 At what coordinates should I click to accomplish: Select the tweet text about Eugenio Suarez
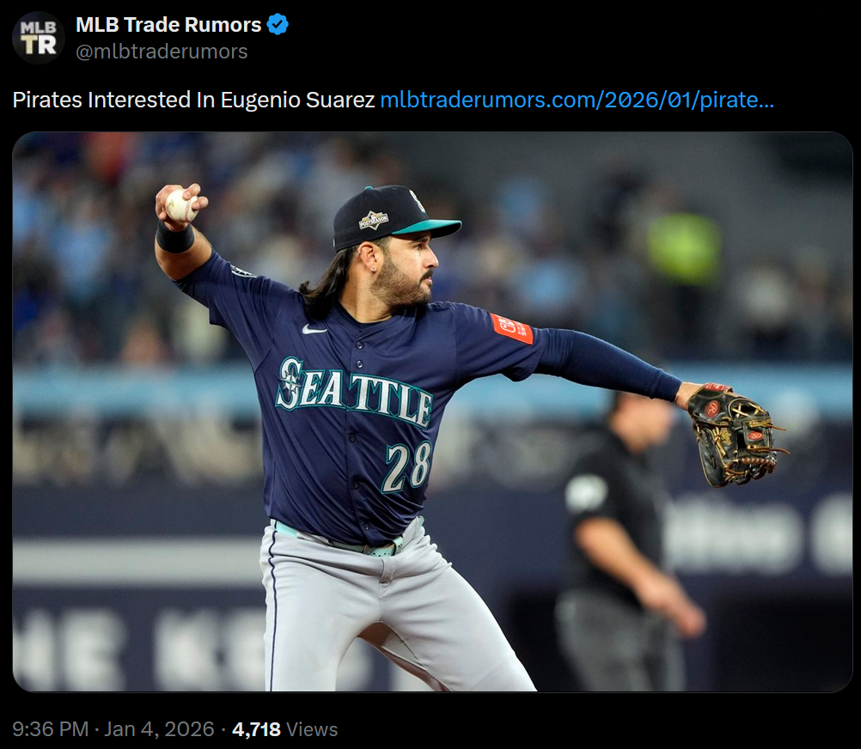[x=193, y=100]
